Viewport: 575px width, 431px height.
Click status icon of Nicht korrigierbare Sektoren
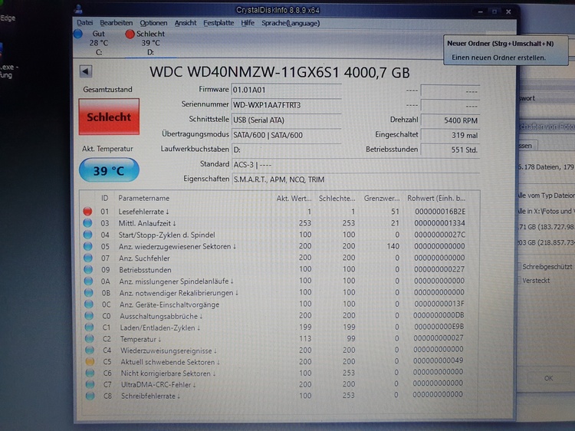point(90,373)
